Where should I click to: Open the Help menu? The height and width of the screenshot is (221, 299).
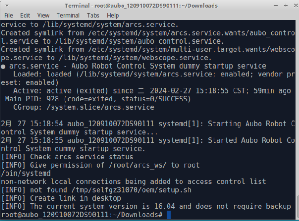pos(113,15)
